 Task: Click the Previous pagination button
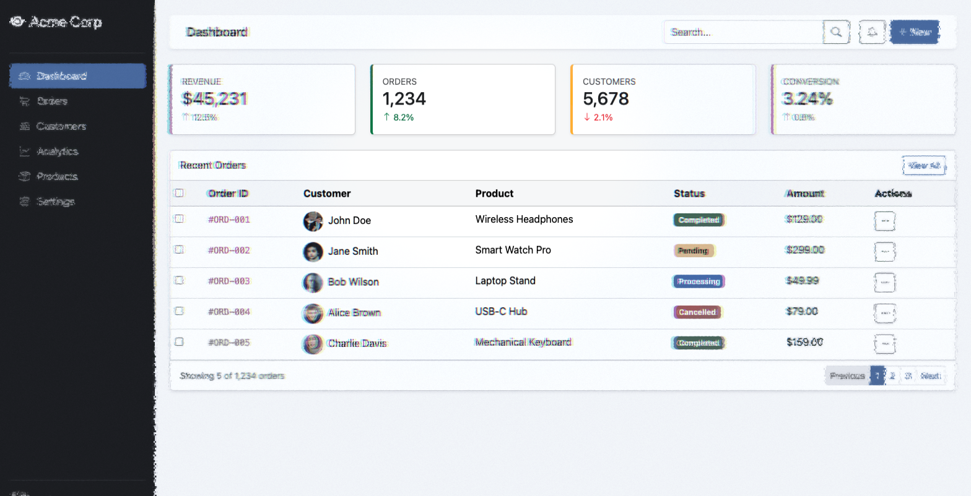pos(848,375)
